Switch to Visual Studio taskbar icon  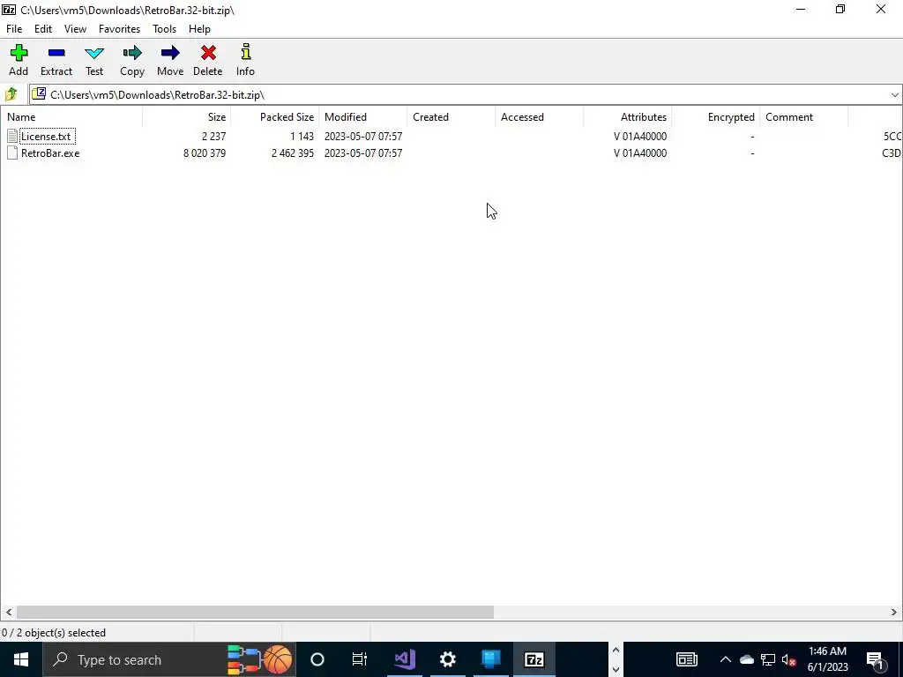[405, 659]
